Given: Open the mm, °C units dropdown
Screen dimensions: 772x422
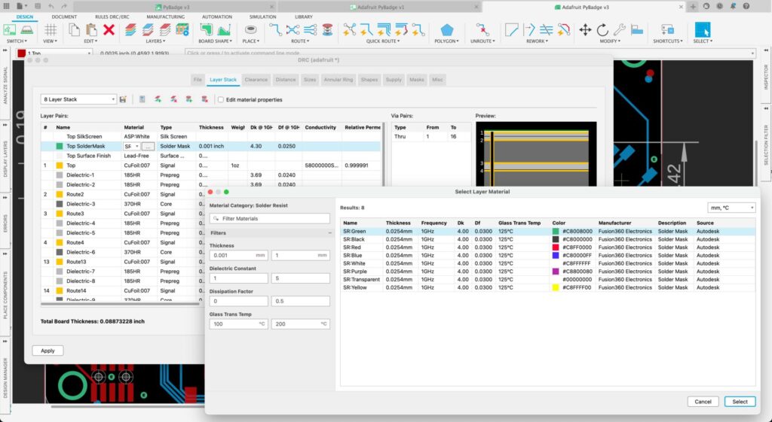Looking at the screenshot, I should (731, 208).
